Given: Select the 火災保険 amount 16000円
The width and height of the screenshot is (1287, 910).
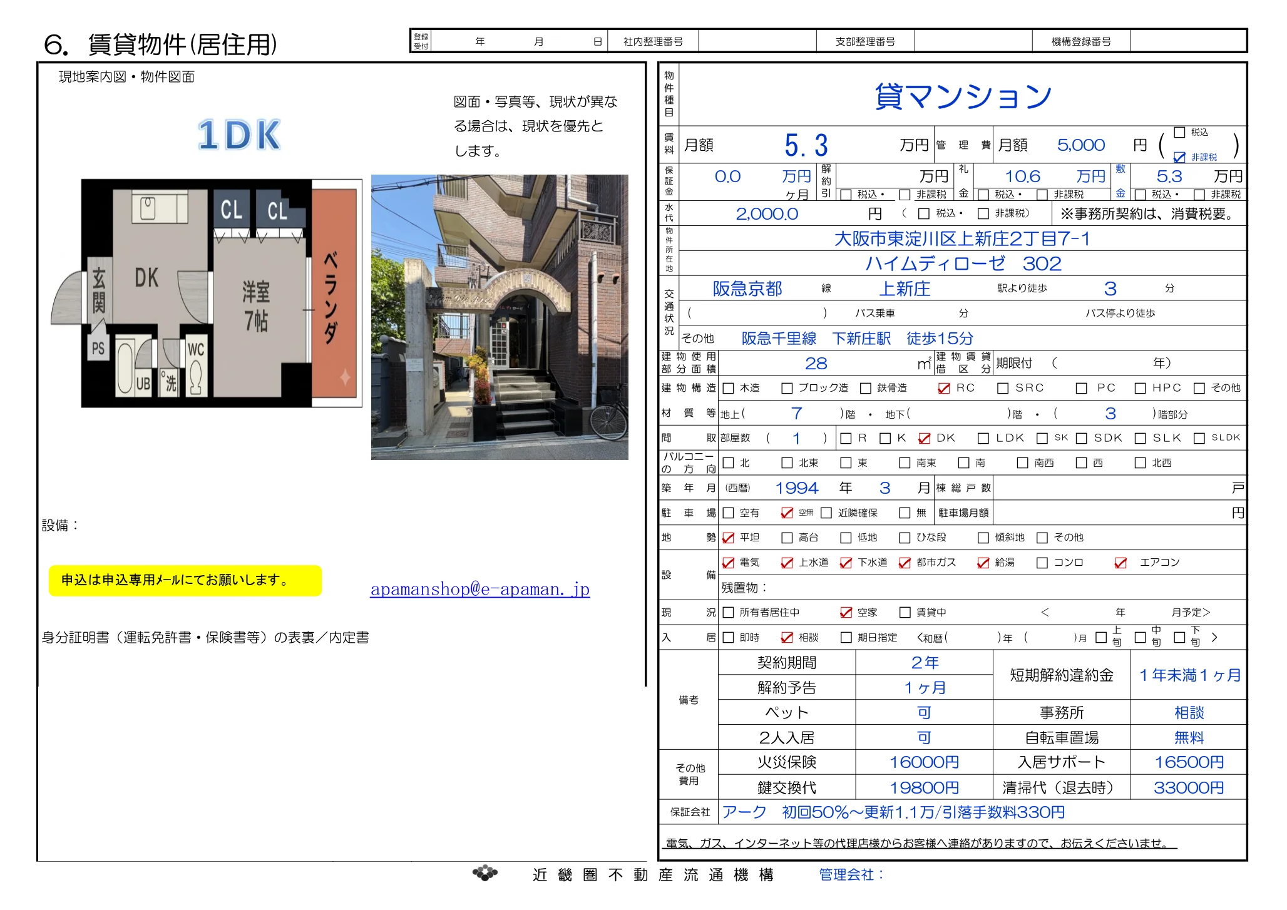Looking at the screenshot, I should 924,762.
